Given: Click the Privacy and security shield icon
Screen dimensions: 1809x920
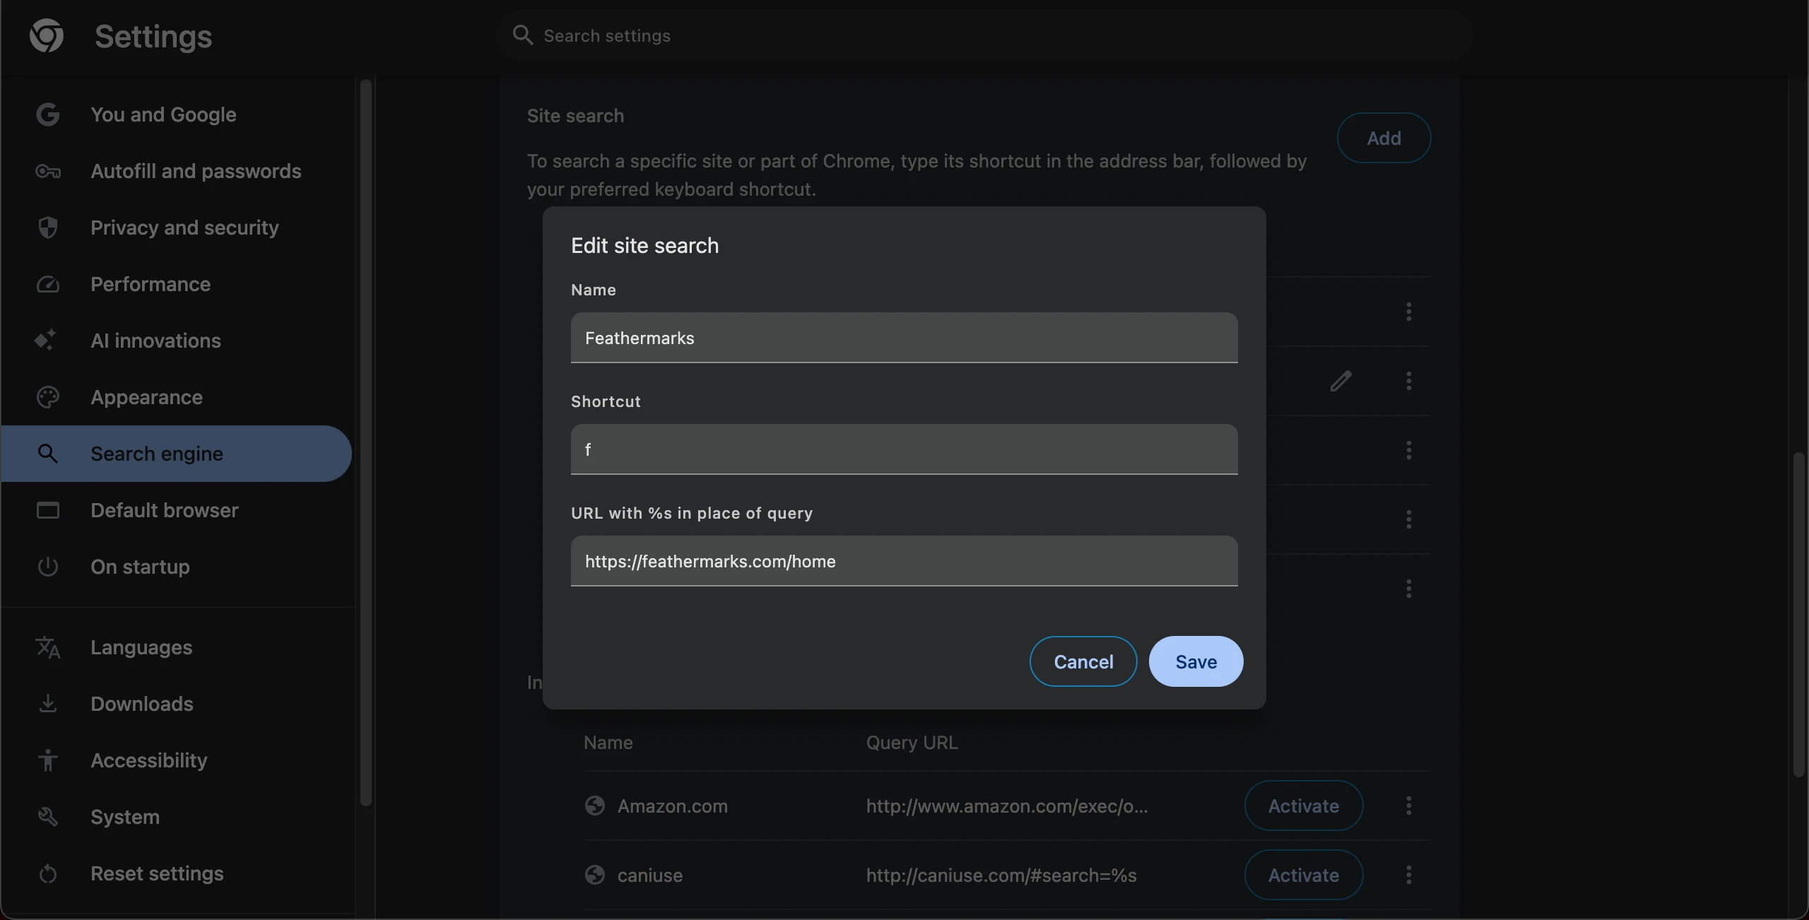Looking at the screenshot, I should point(47,228).
